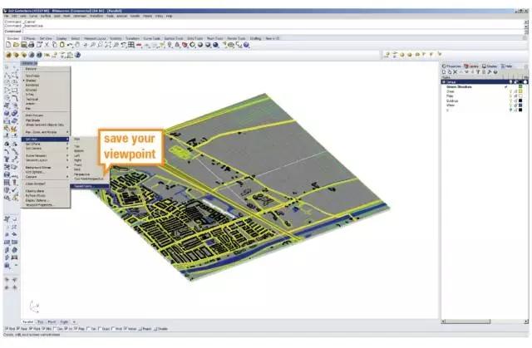This screenshot has height=348, width=532.
Task: Expand the Set CPlane submenu
Action: (x=47, y=144)
